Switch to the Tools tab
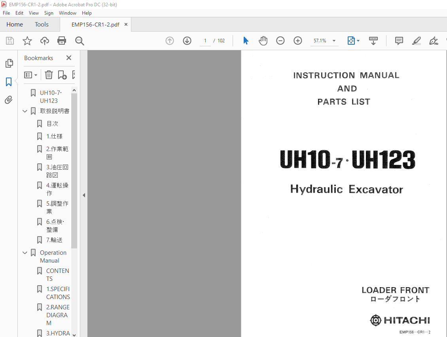 42,25
